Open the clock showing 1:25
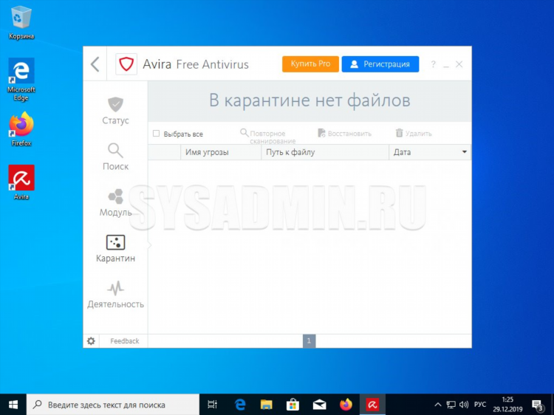 (x=507, y=405)
